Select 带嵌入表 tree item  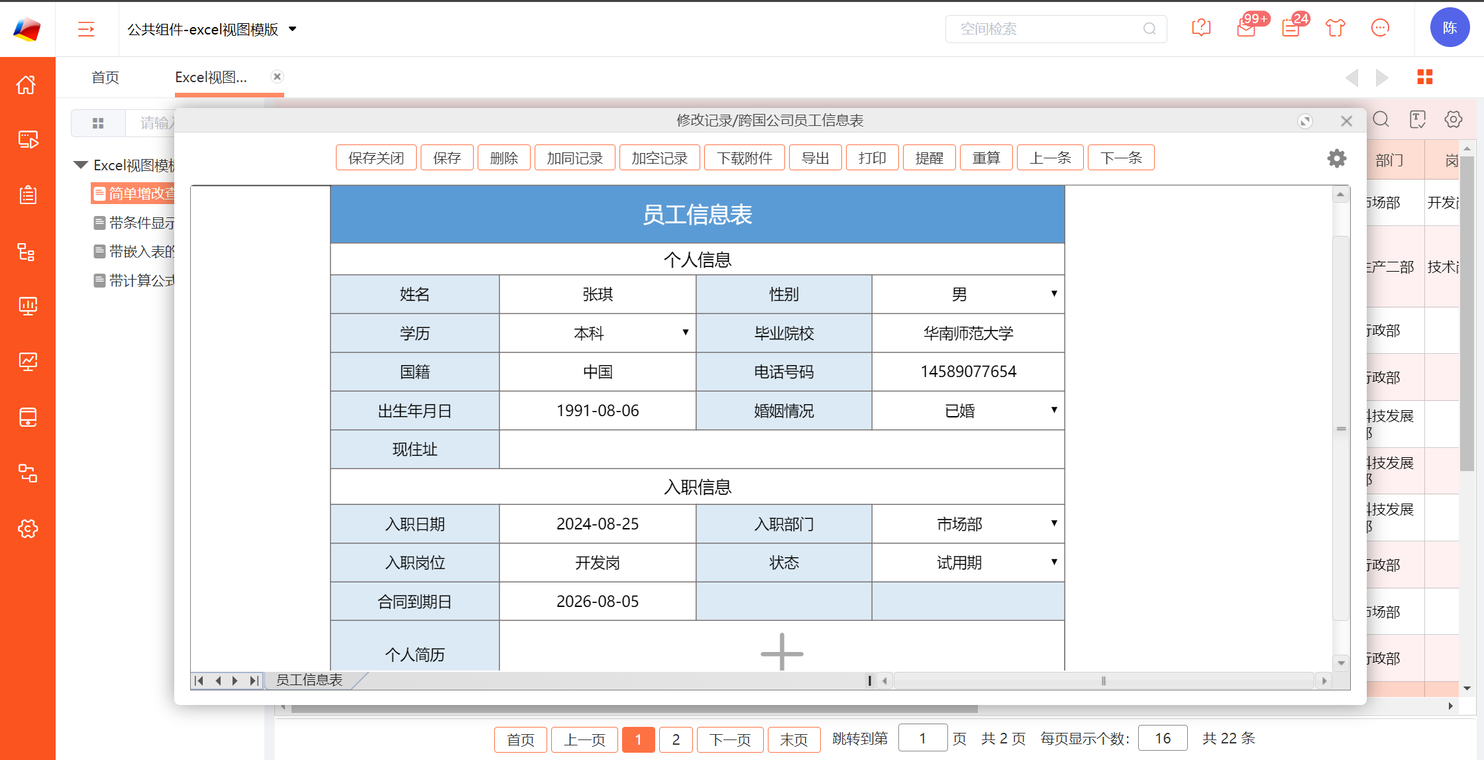(135, 252)
